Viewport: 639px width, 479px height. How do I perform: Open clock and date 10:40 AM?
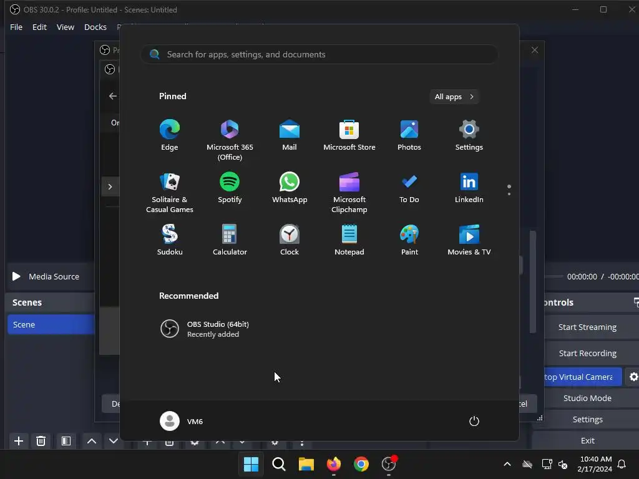(595, 464)
